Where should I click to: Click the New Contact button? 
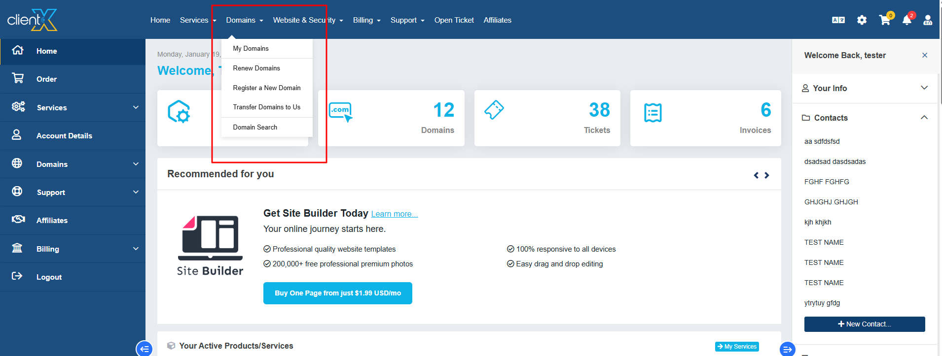(x=864, y=324)
